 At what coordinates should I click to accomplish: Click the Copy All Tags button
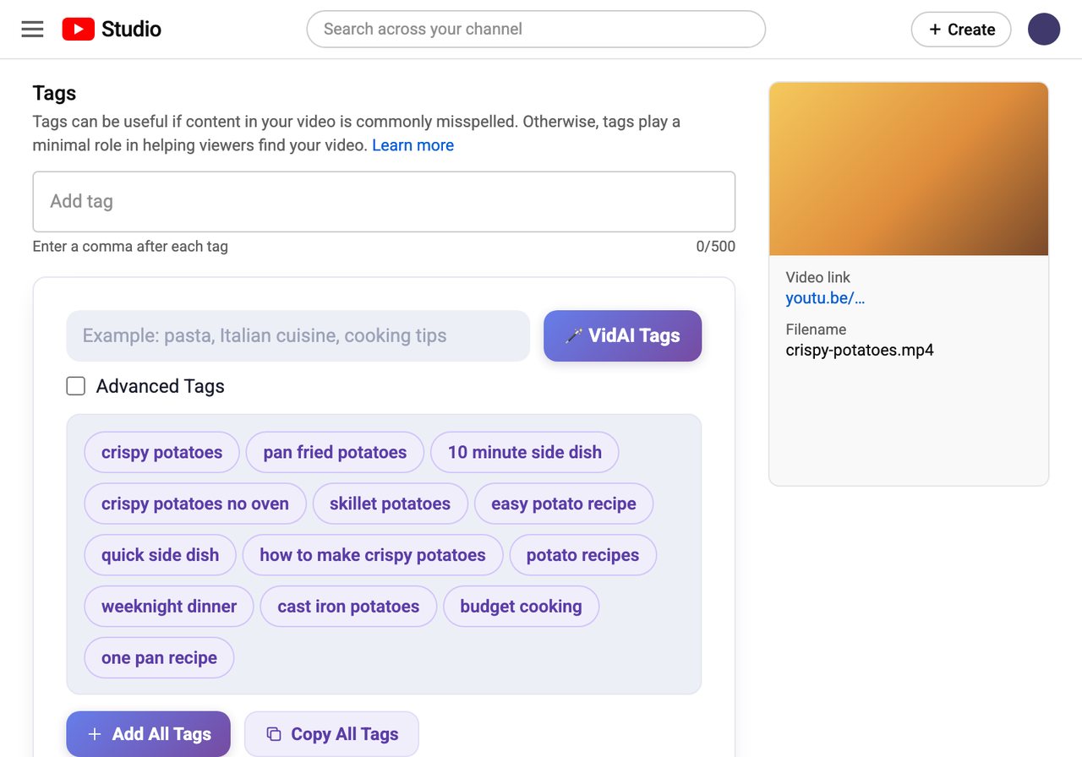coord(331,734)
